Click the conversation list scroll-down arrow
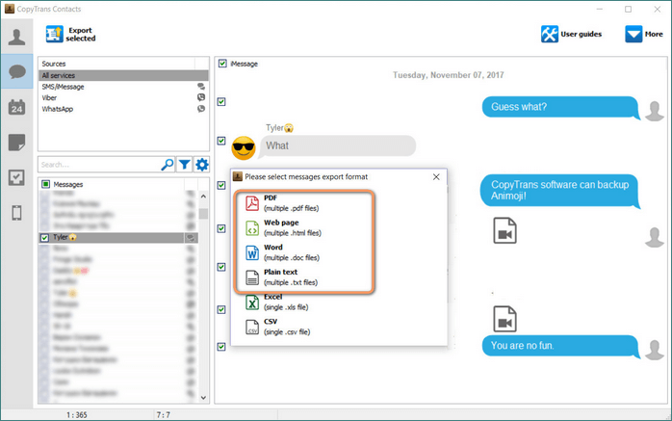Image resolution: width=672 pixels, height=421 pixels. [203, 398]
